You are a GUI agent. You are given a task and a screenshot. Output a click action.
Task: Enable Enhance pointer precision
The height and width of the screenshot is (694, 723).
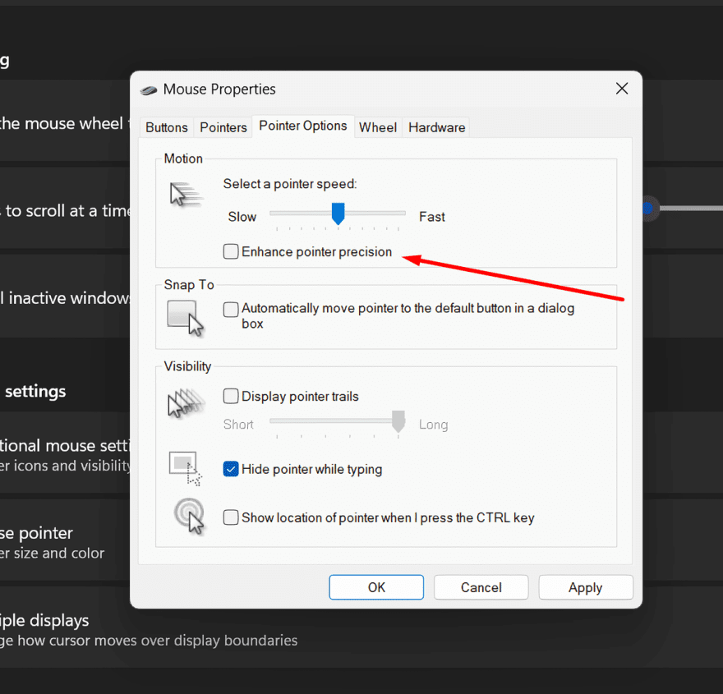click(231, 251)
